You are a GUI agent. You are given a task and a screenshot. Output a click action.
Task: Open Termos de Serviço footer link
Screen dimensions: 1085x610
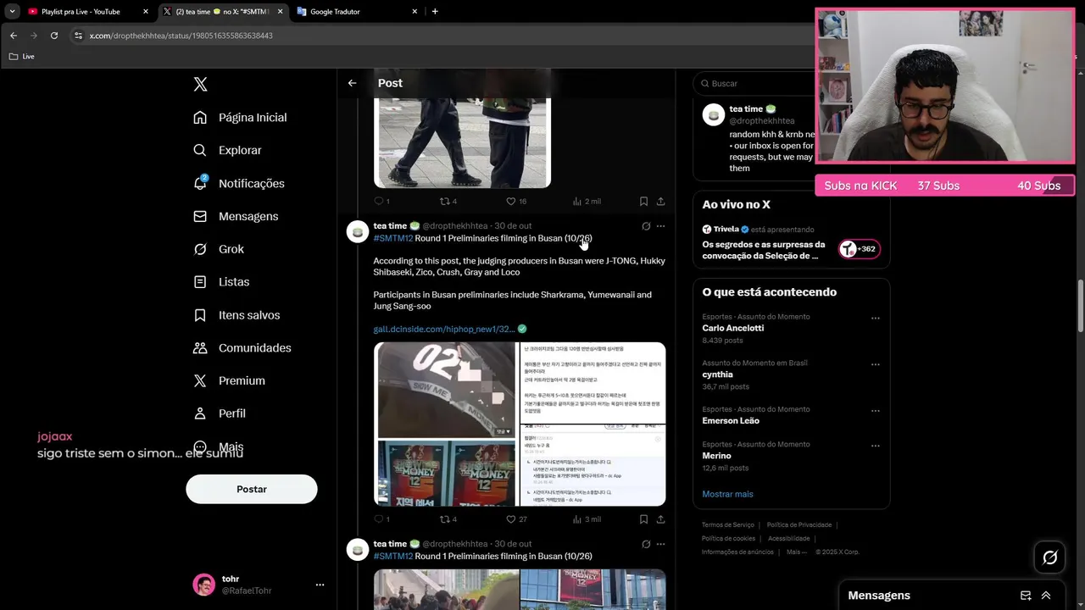727,524
